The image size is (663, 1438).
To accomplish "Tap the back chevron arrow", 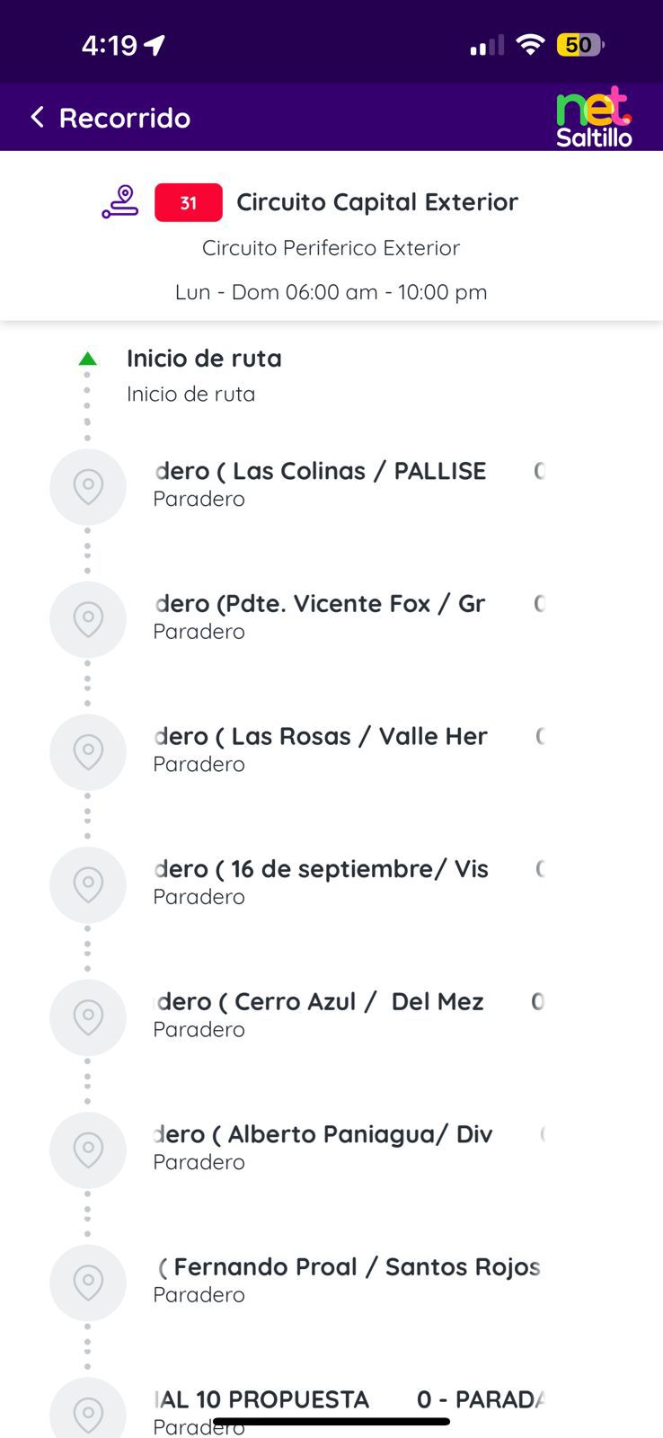I will (x=37, y=117).
